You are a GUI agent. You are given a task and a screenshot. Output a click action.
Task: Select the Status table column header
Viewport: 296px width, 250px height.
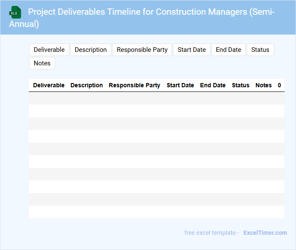(x=240, y=85)
